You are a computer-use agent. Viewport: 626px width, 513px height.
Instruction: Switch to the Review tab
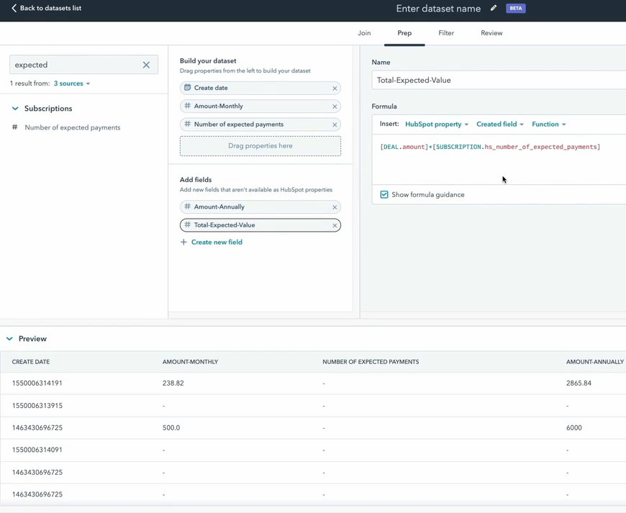[491, 32]
